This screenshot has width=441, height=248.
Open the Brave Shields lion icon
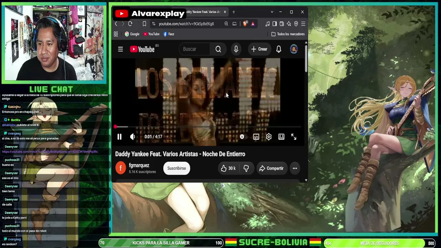click(245, 24)
